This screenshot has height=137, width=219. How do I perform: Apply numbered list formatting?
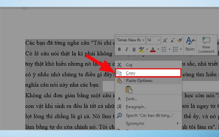[175, 49]
